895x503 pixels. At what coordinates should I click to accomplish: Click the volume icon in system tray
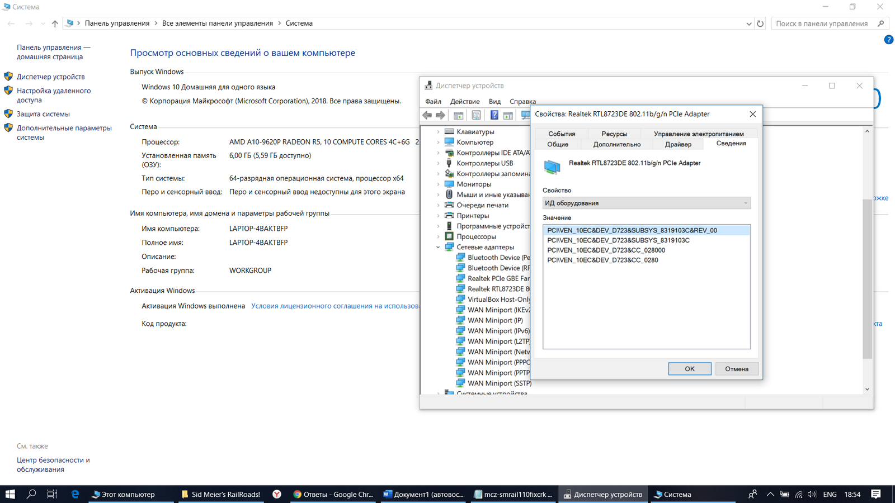click(x=812, y=494)
